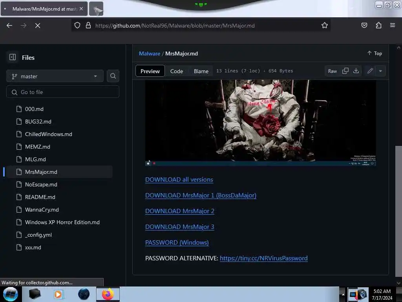This screenshot has height=302, width=402.
Task: Click DOWNLOAD MrsMajor 1 (BossDaMajor) link
Action: 201,195
